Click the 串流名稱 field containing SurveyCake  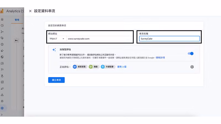tap(169, 39)
